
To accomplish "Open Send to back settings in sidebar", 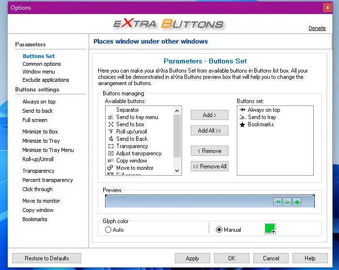I will 37,111.
